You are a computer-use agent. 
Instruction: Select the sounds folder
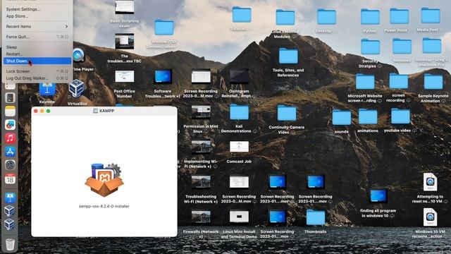(x=341, y=117)
